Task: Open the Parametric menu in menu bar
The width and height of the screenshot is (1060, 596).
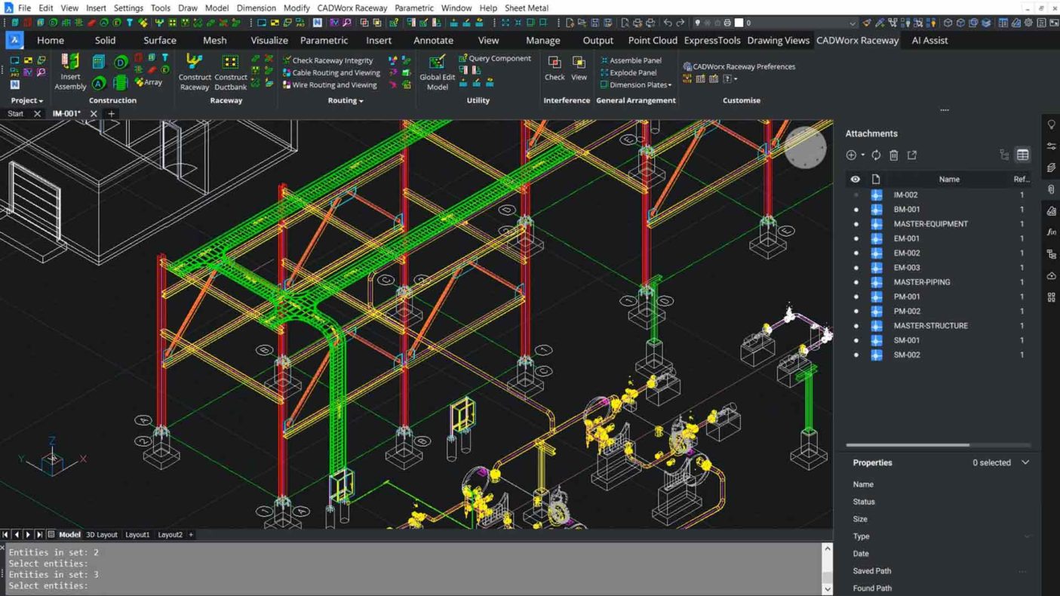Action: [414, 8]
